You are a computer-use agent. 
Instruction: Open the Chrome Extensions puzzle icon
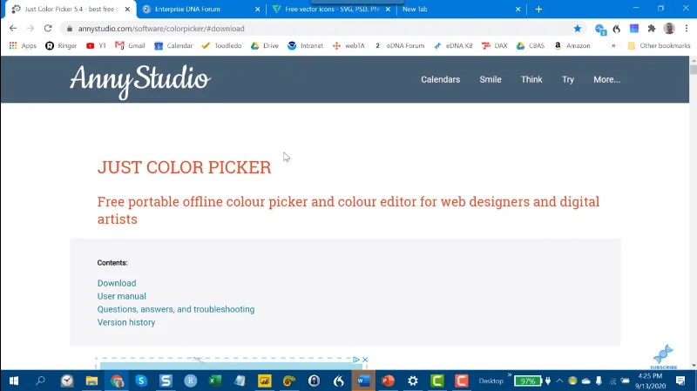[652, 29]
